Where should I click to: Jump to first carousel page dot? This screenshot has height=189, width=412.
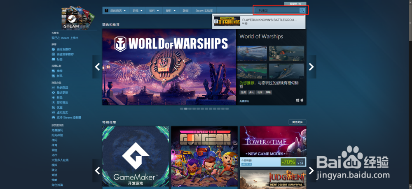(182, 108)
